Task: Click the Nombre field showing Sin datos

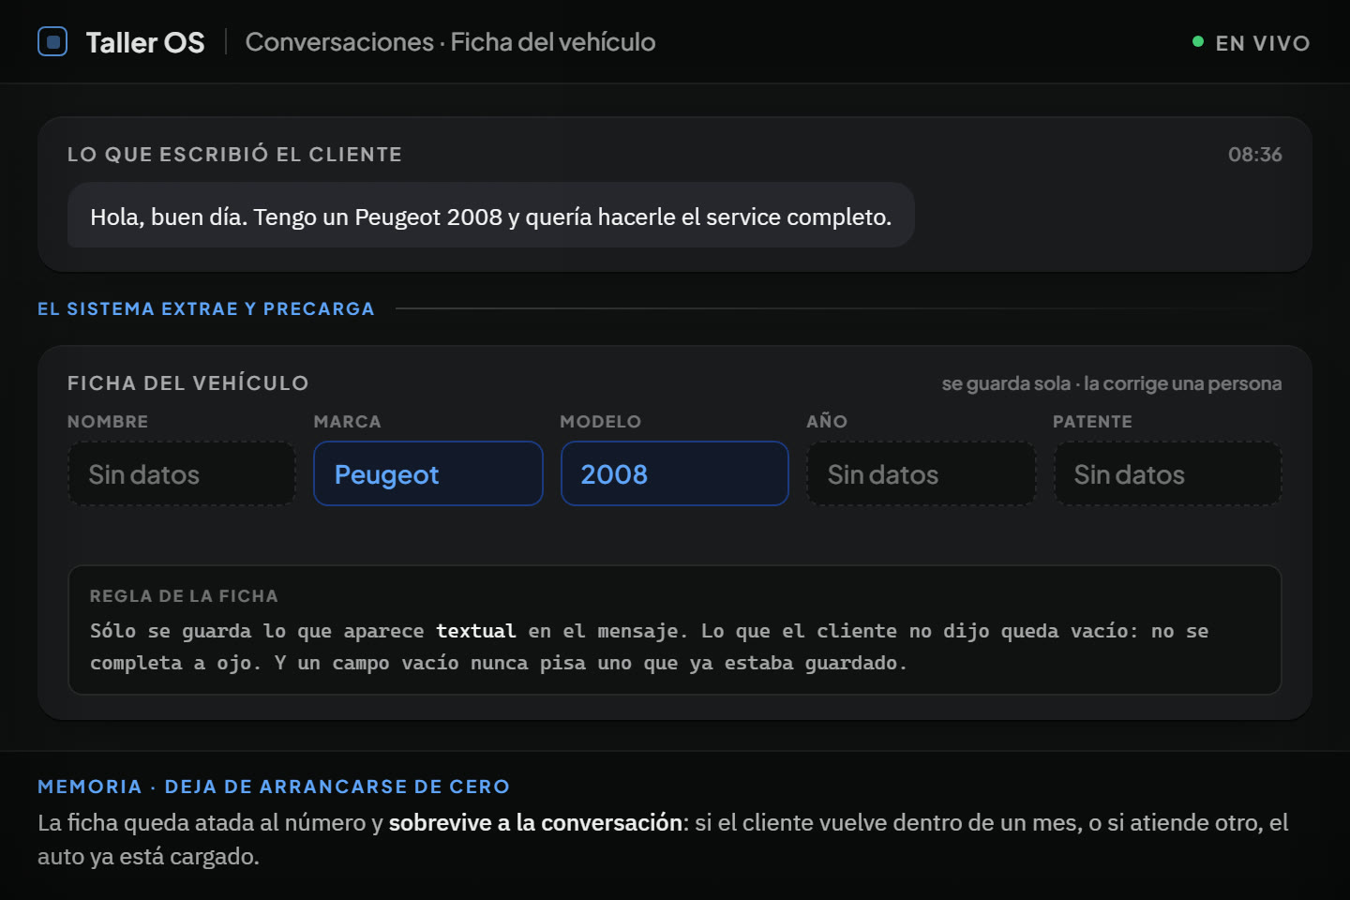Action: tap(182, 474)
